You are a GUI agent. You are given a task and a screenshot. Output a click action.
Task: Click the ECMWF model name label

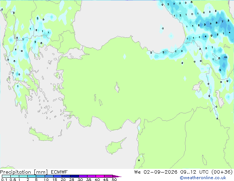(59, 172)
